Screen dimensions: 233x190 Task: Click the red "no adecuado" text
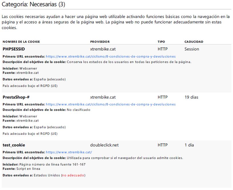73,175
